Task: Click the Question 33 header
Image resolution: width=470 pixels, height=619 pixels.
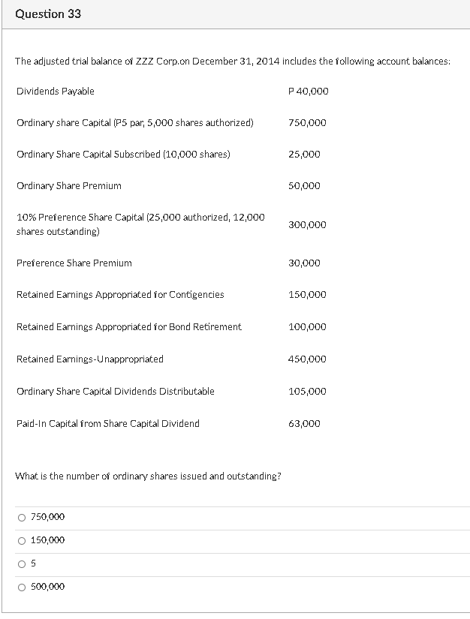Action: 48,13
